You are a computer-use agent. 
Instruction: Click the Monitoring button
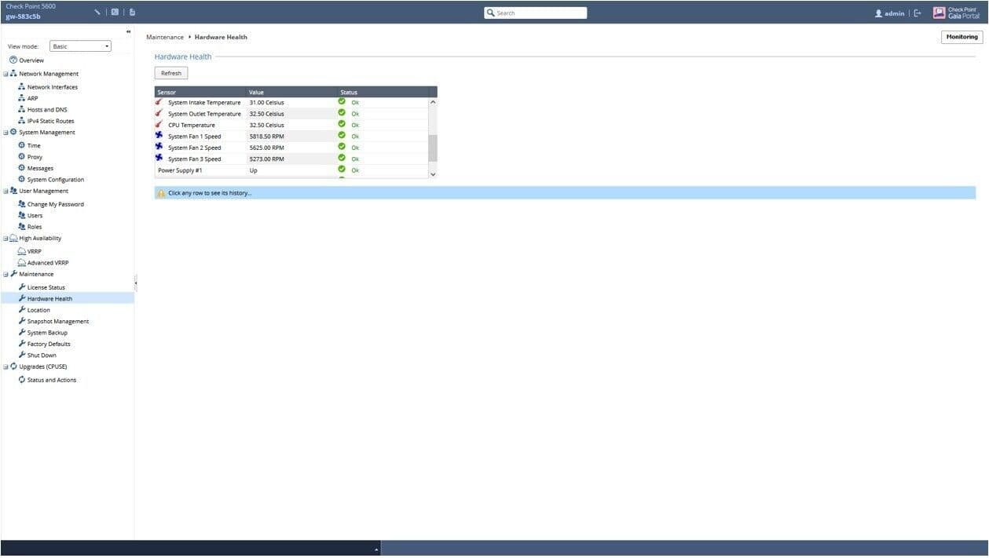962,37
